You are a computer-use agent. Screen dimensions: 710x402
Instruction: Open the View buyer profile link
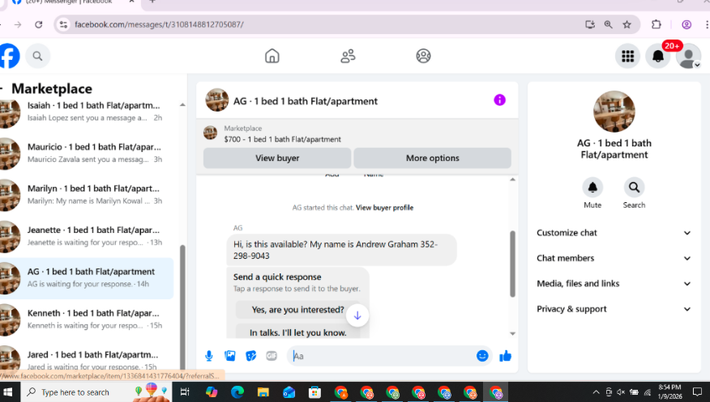click(384, 208)
